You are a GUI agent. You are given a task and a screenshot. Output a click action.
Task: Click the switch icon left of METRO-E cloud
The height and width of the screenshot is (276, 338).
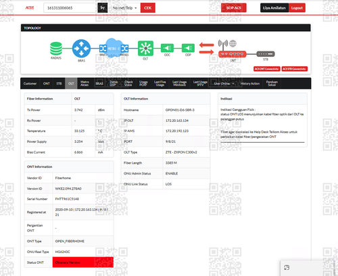click(x=103, y=48)
